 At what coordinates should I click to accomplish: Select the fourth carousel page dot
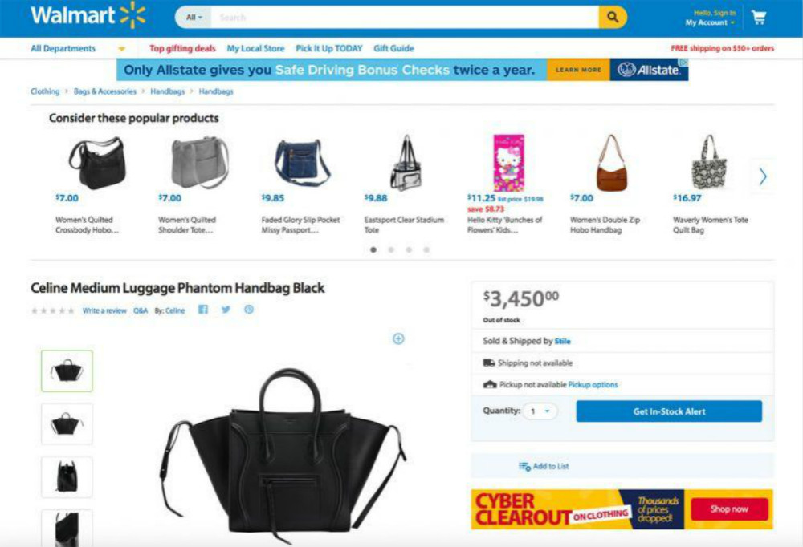coord(426,249)
